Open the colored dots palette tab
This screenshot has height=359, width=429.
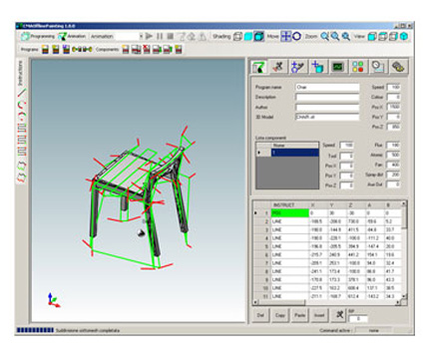(358, 67)
